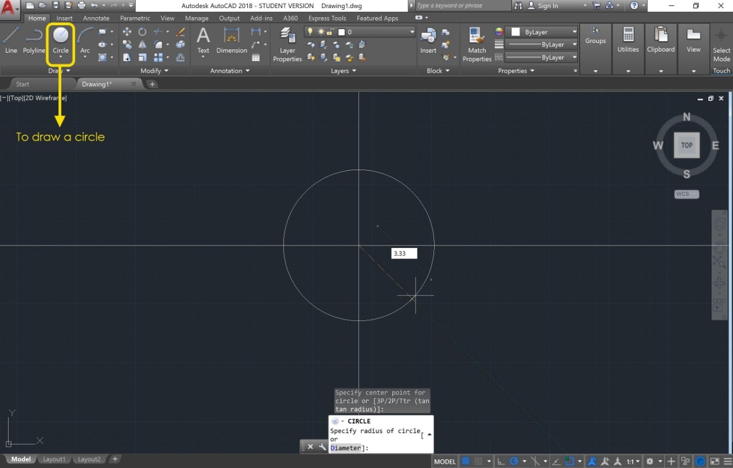The width and height of the screenshot is (733, 468).
Task: Add a new layout with plus button
Action: pyautogui.click(x=115, y=459)
